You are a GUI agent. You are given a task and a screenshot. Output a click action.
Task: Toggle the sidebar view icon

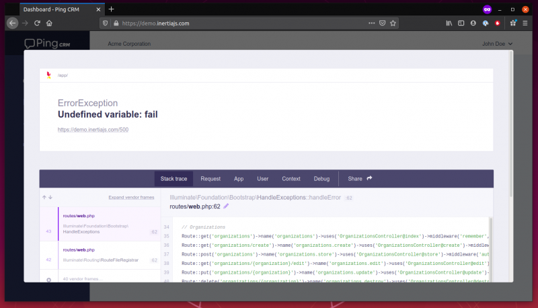tap(461, 24)
